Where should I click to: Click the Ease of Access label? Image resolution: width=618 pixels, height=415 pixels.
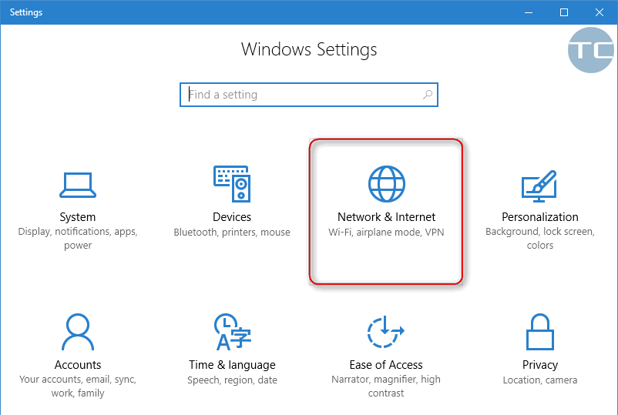(x=386, y=365)
